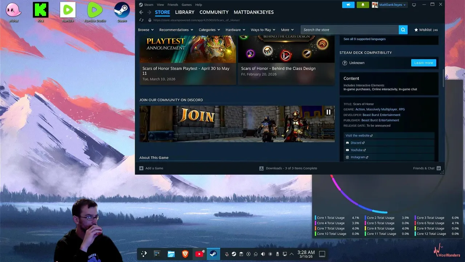Open the application launcher in the taskbar
Viewport: 465px width, 262px height.
point(144,254)
